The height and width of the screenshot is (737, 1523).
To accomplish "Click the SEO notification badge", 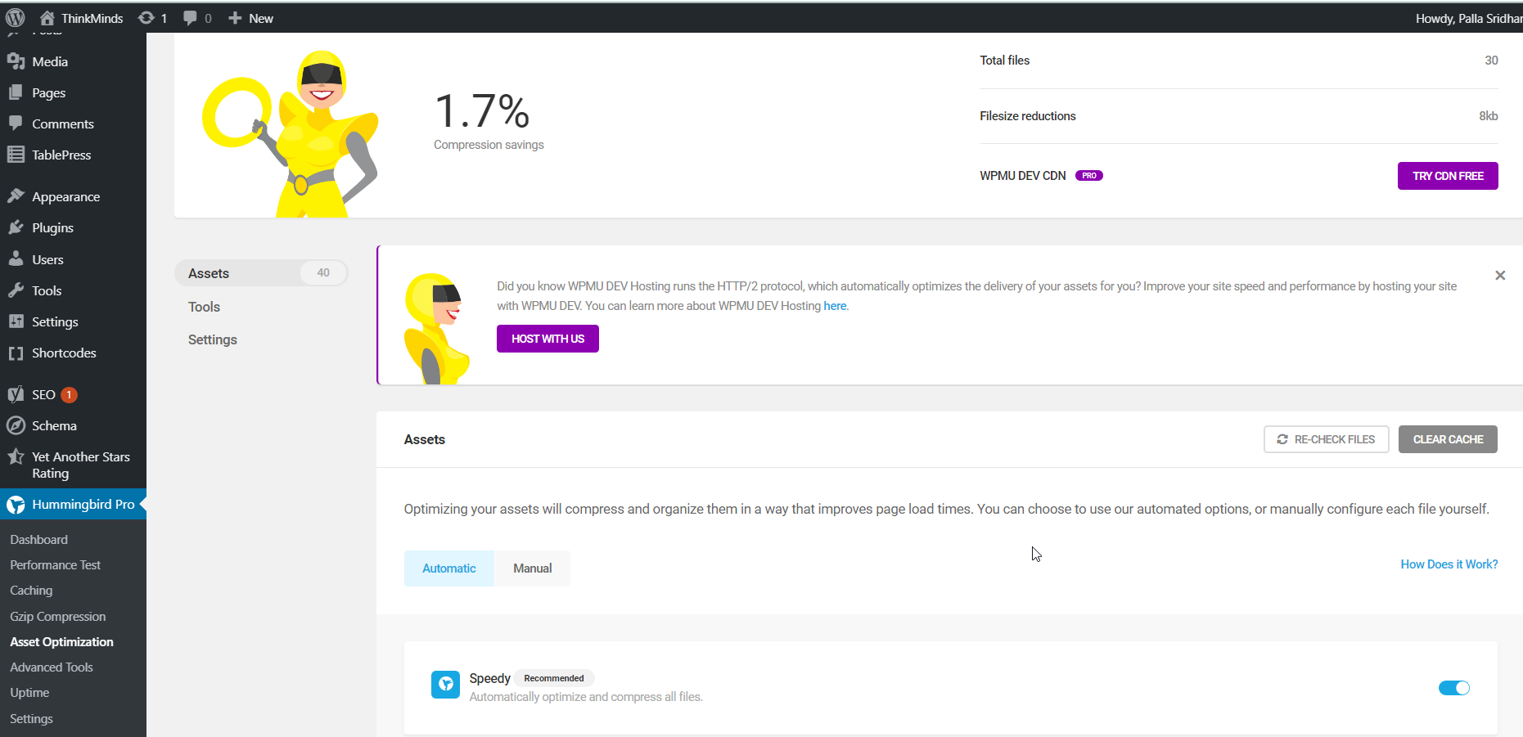I will point(70,394).
